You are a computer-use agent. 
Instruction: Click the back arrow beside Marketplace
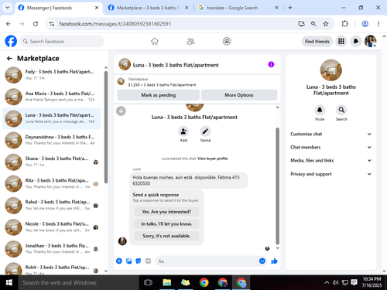pyautogui.click(x=9, y=59)
